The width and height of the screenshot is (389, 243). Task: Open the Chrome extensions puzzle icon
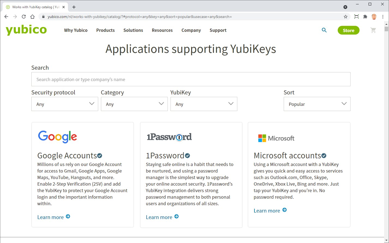pyautogui.click(x=365, y=17)
